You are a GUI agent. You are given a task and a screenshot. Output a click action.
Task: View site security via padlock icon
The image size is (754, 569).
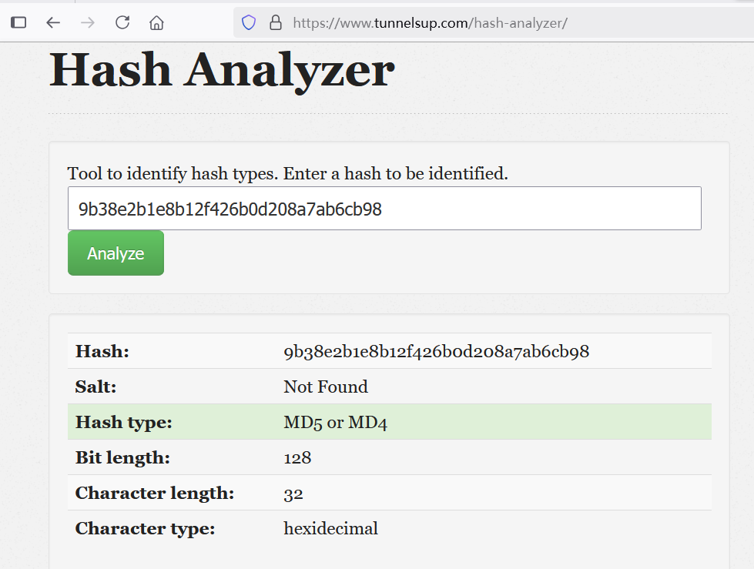pos(275,22)
